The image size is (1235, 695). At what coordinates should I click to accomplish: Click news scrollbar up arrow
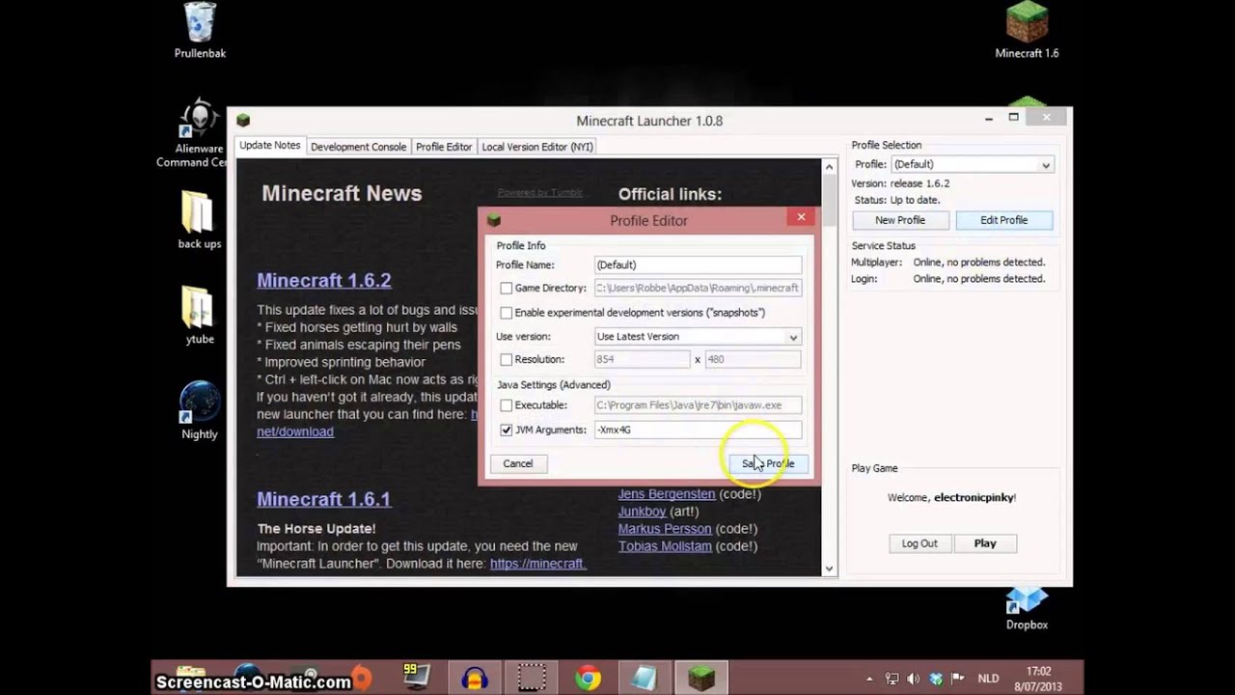[x=829, y=168]
